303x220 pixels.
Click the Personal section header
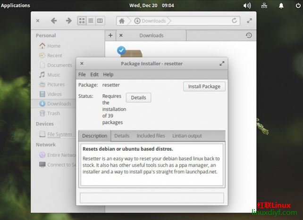(46, 35)
